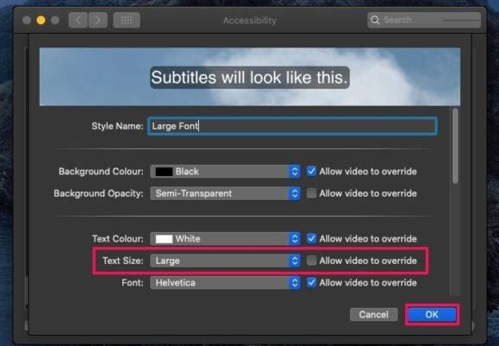This screenshot has height=346, width=499.
Task: Enable Text Size allow video override
Action: [x=311, y=261]
